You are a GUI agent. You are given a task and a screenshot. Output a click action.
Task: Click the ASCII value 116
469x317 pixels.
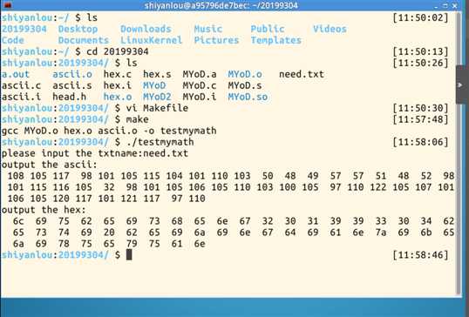point(61,187)
